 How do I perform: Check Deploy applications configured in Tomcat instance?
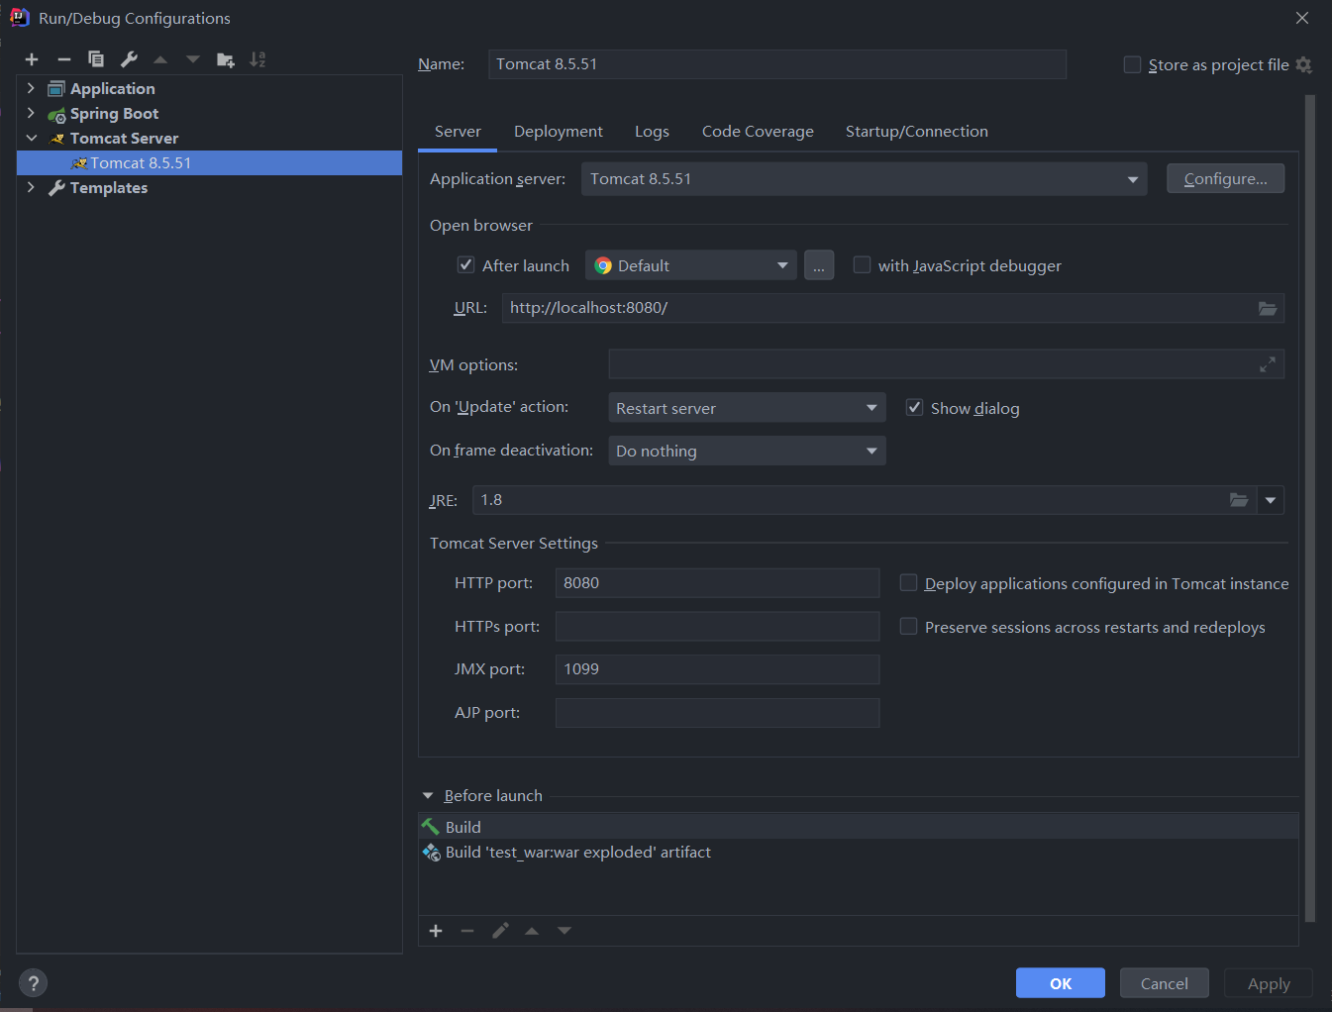(908, 582)
